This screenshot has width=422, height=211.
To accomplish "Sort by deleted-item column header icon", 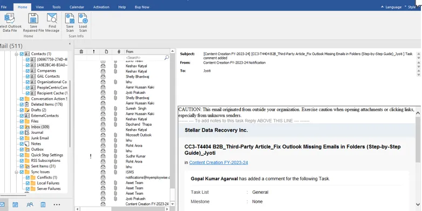I will 81,51.
